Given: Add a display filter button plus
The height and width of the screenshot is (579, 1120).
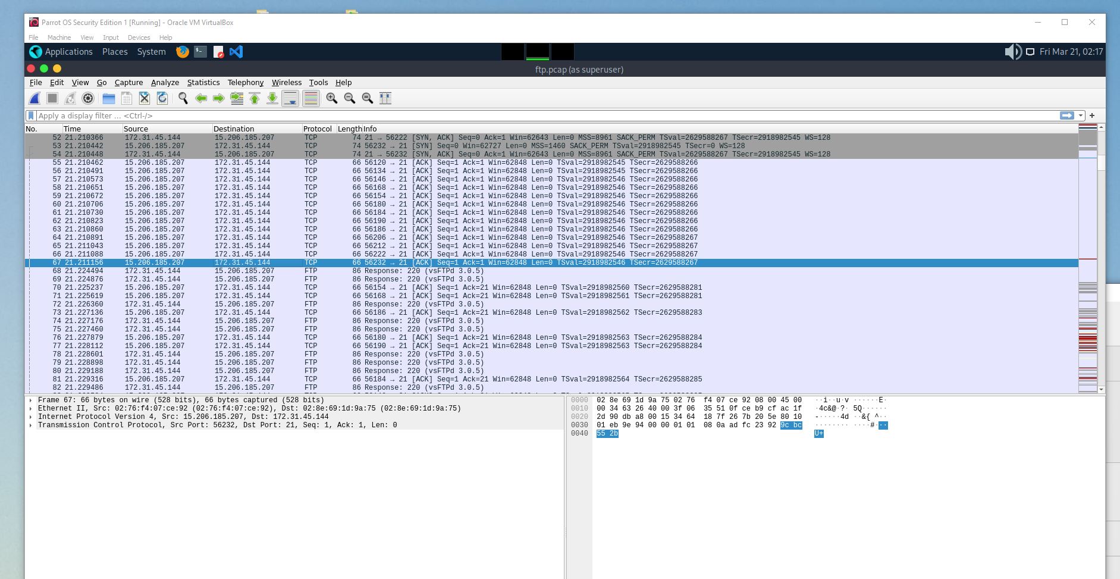Looking at the screenshot, I should pyautogui.click(x=1092, y=115).
